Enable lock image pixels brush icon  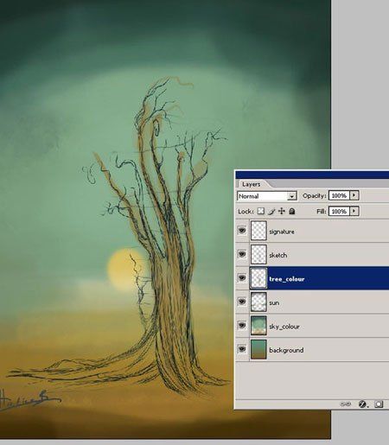[271, 212]
